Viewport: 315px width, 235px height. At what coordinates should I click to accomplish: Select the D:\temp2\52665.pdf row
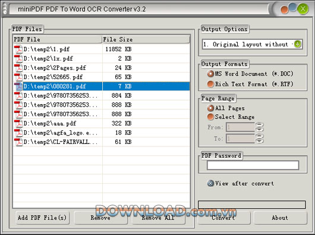click(102, 77)
